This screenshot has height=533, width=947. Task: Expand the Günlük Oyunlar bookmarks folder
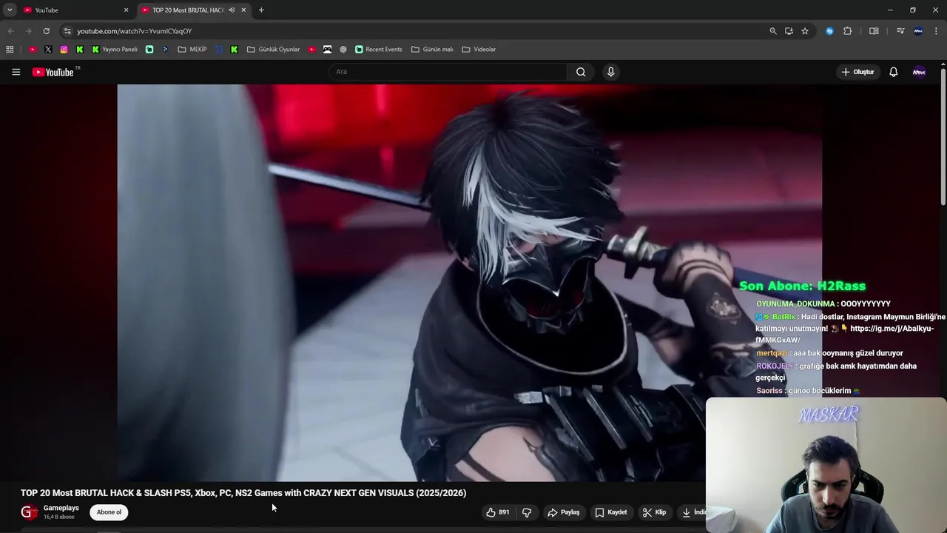pos(273,50)
